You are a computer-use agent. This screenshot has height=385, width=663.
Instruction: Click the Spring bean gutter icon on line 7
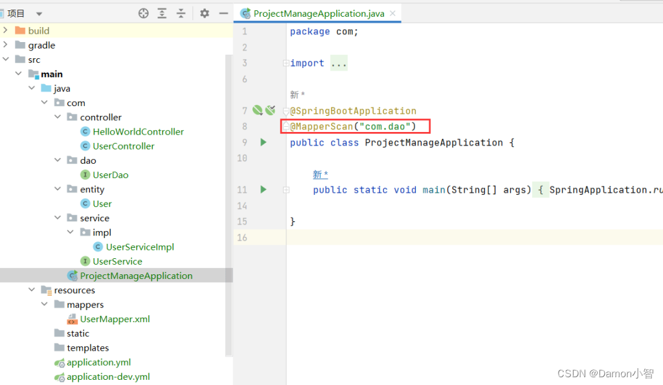pyautogui.click(x=256, y=110)
